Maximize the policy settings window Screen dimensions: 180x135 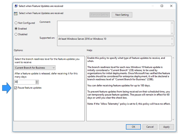(x=162, y=6)
